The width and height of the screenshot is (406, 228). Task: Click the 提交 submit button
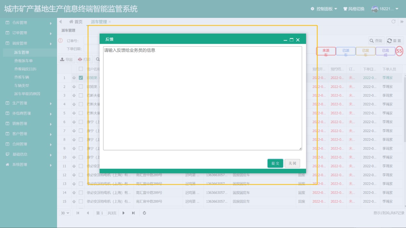pos(275,163)
